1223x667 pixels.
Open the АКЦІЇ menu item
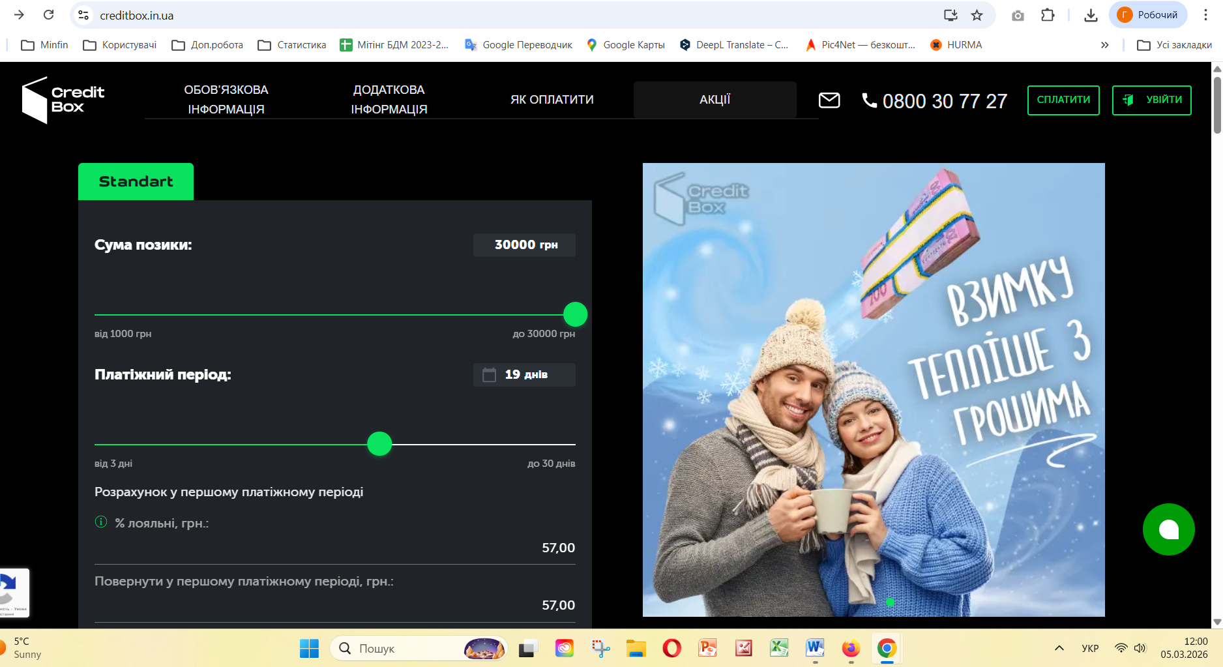tap(715, 100)
